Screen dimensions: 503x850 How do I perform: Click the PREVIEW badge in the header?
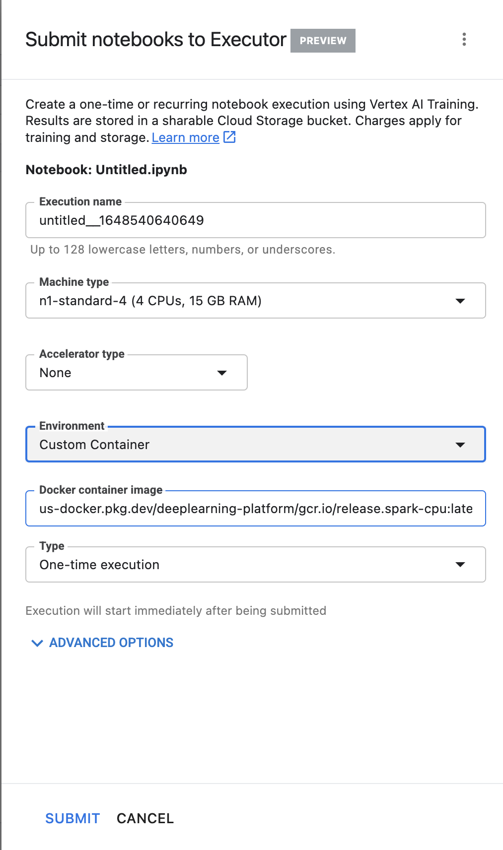(x=323, y=41)
